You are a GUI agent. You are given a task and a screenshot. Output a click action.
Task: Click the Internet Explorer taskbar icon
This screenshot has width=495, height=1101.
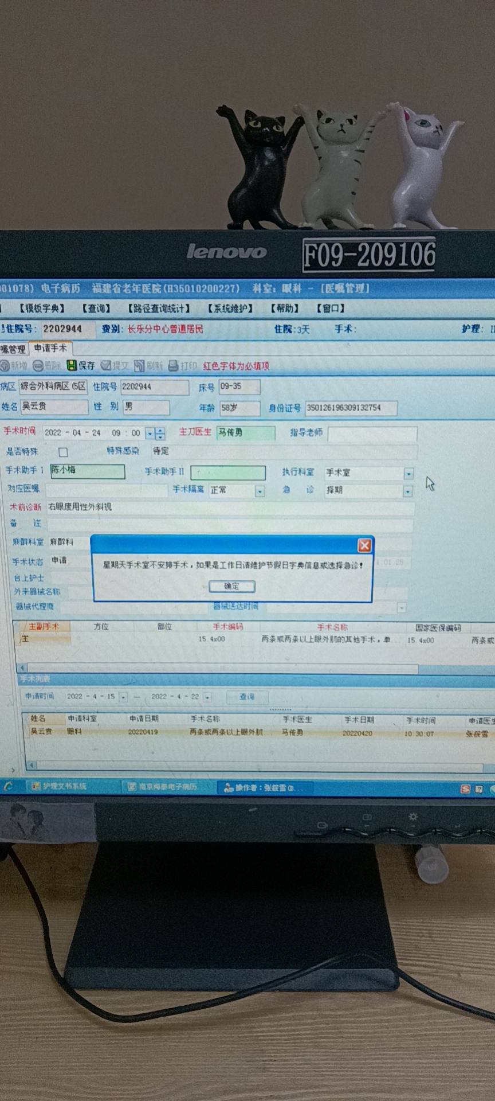point(9,787)
